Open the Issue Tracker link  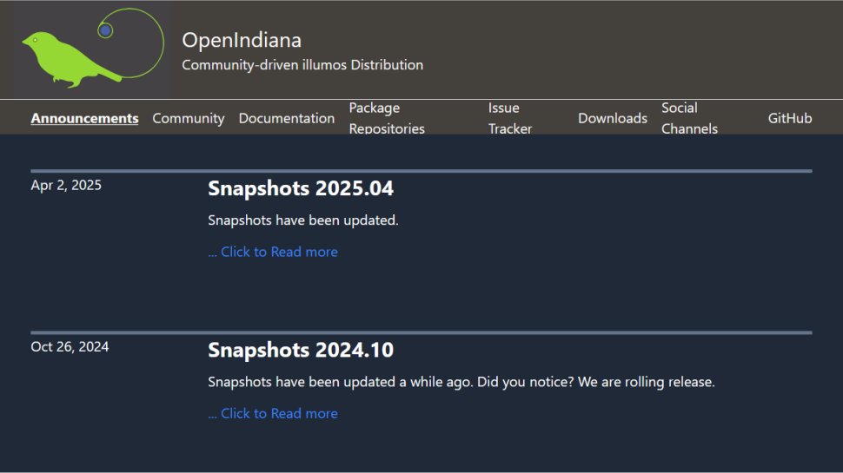[510, 118]
